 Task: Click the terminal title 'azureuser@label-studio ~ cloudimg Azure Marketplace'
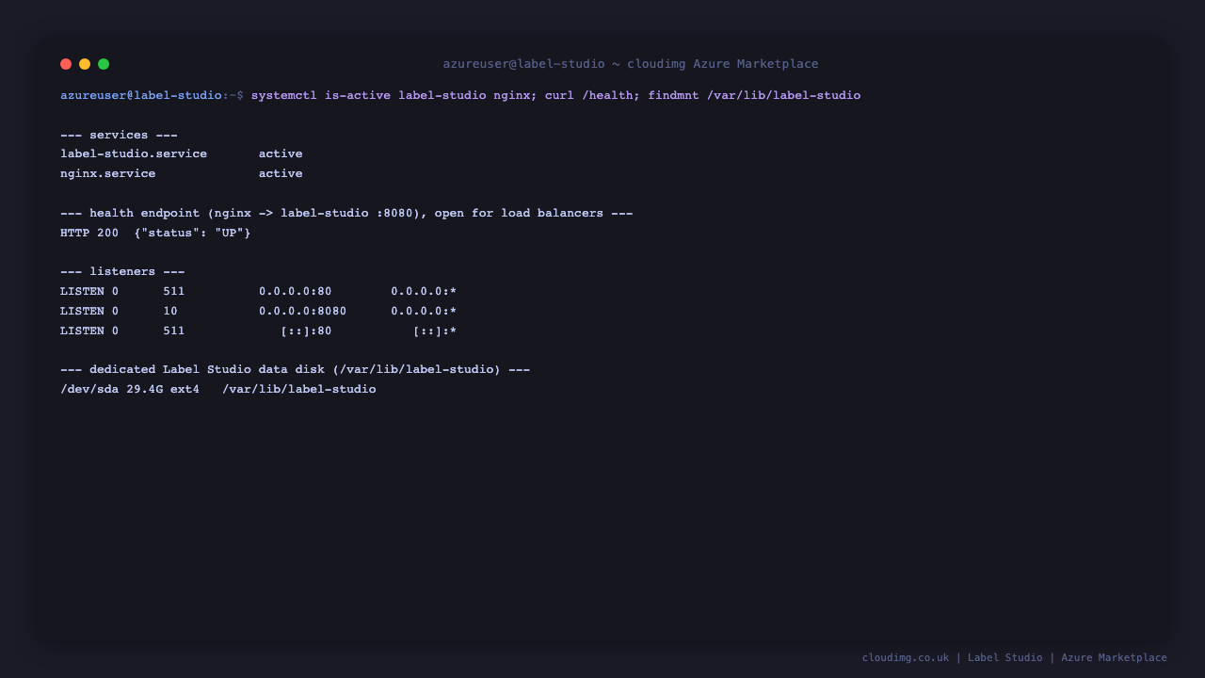pyautogui.click(x=631, y=64)
